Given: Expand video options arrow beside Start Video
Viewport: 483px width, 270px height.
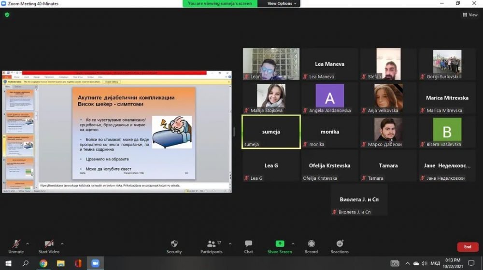Looking at the screenshot, I should [62, 243].
